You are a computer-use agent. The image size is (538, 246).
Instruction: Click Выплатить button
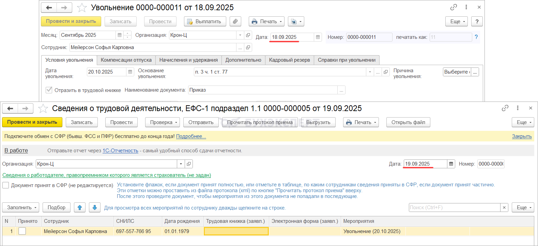coord(205,21)
